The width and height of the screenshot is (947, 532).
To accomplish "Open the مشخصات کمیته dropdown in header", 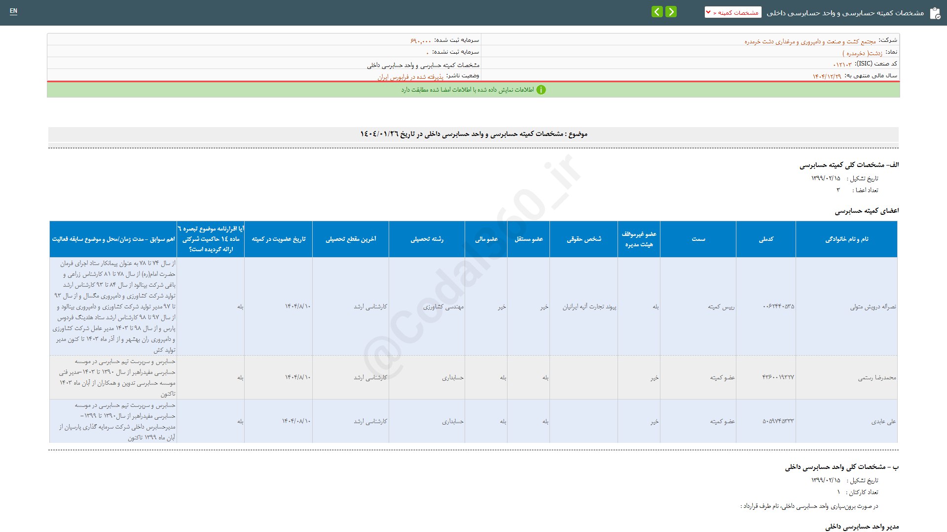I will point(733,12).
